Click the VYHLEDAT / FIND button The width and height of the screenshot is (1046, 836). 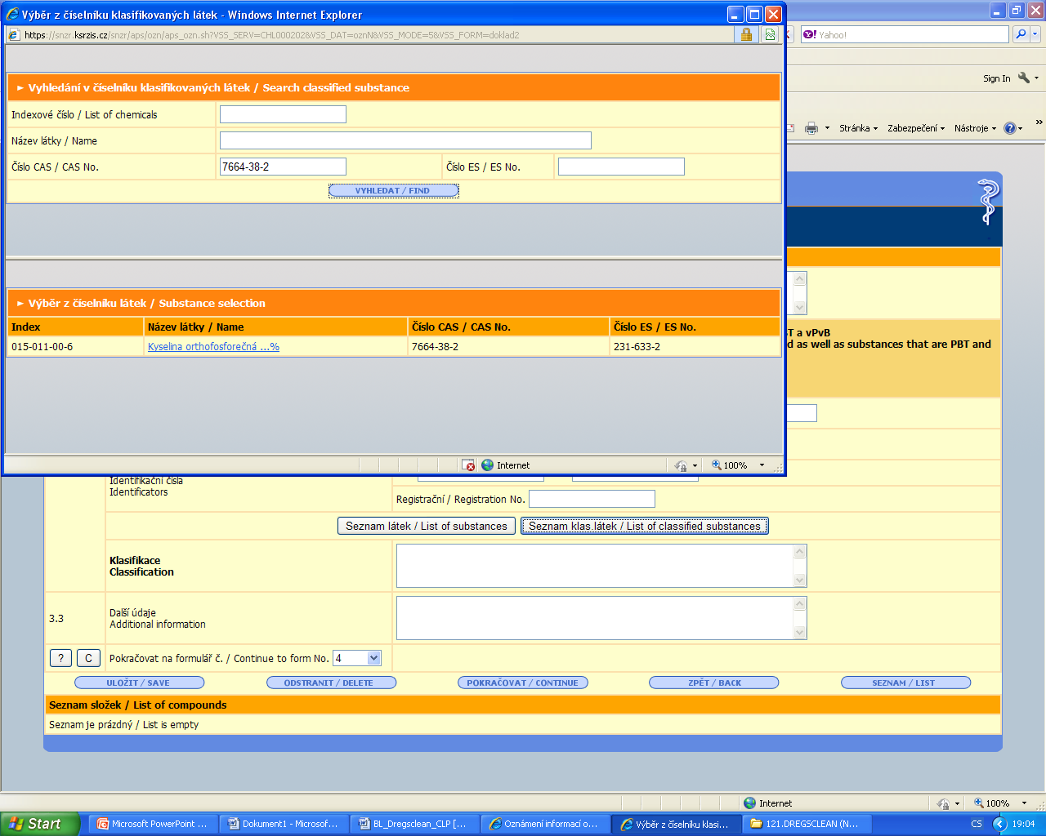tap(393, 190)
